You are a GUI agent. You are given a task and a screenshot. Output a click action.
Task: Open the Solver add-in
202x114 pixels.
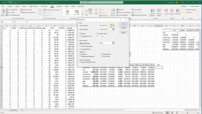[189, 12]
